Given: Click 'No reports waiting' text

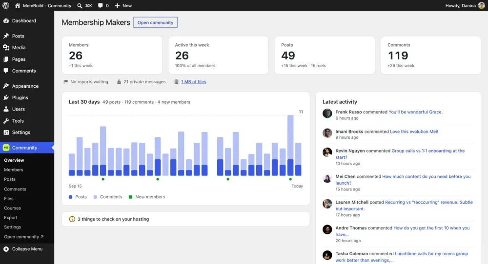Looking at the screenshot, I should (x=89, y=82).
